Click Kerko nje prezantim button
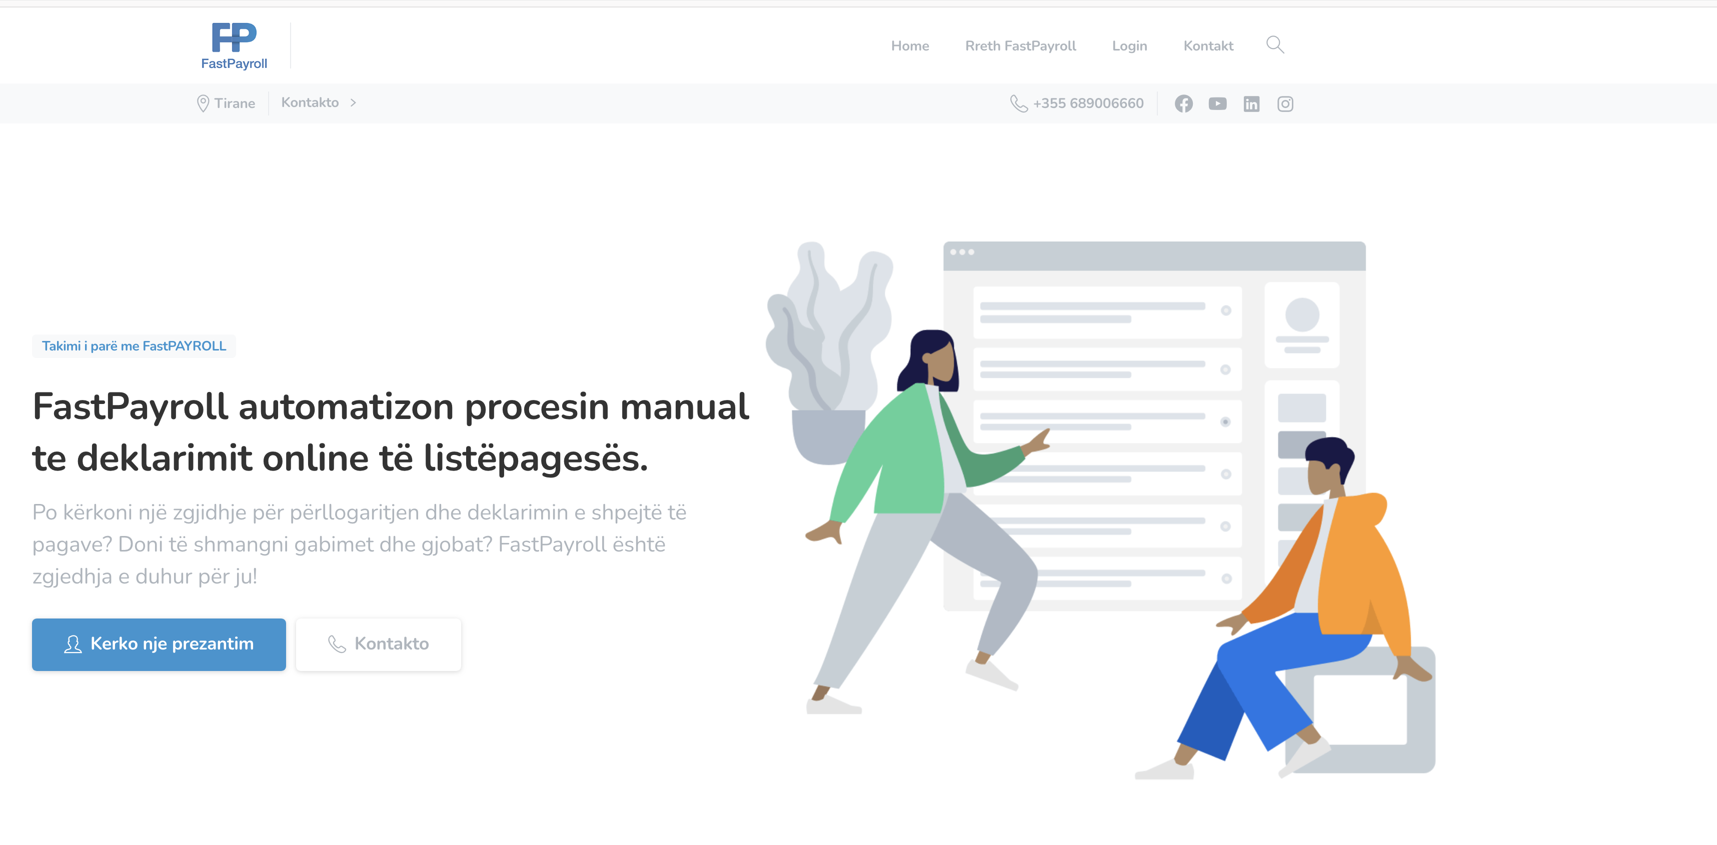The height and width of the screenshot is (845, 1717). (x=159, y=644)
